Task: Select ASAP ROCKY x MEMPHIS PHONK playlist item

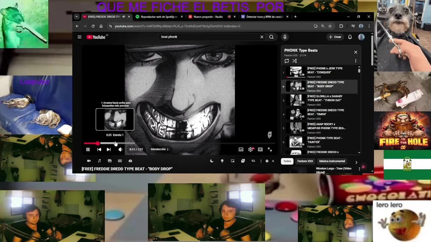Action: coord(319,128)
